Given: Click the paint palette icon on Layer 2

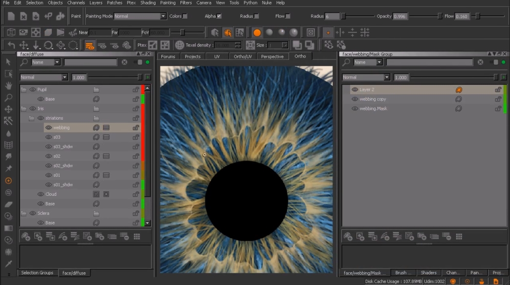Looking at the screenshot, I should (x=459, y=90).
